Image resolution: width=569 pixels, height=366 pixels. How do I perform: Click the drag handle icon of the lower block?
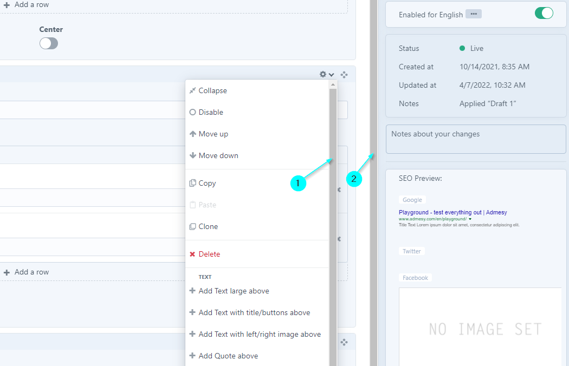click(344, 342)
